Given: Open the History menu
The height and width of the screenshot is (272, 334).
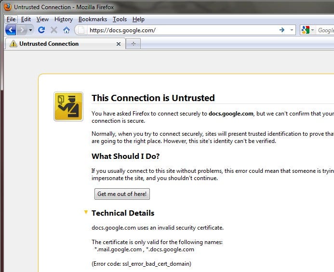Looking at the screenshot, I should (x=64, y=19).
